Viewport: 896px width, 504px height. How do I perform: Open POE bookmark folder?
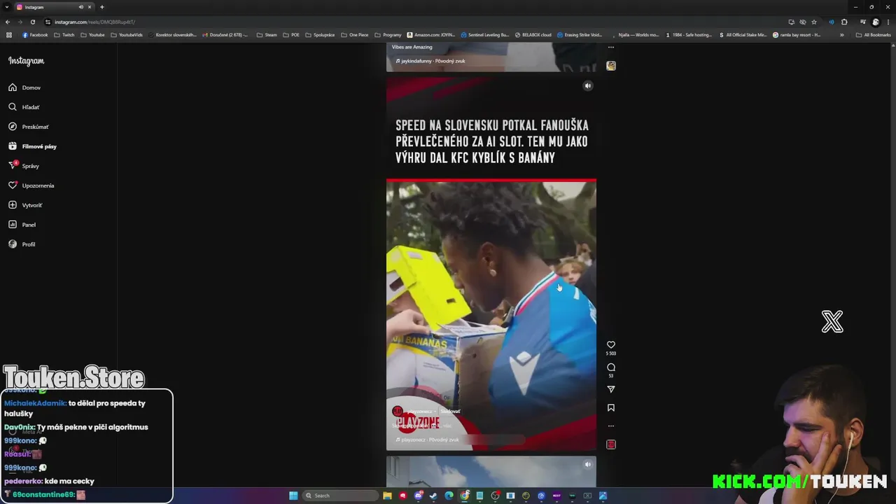coord(291,35)
